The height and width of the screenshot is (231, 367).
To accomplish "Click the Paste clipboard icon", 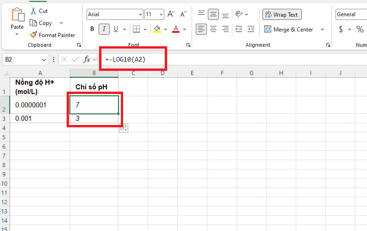I will tap(18, 14).
